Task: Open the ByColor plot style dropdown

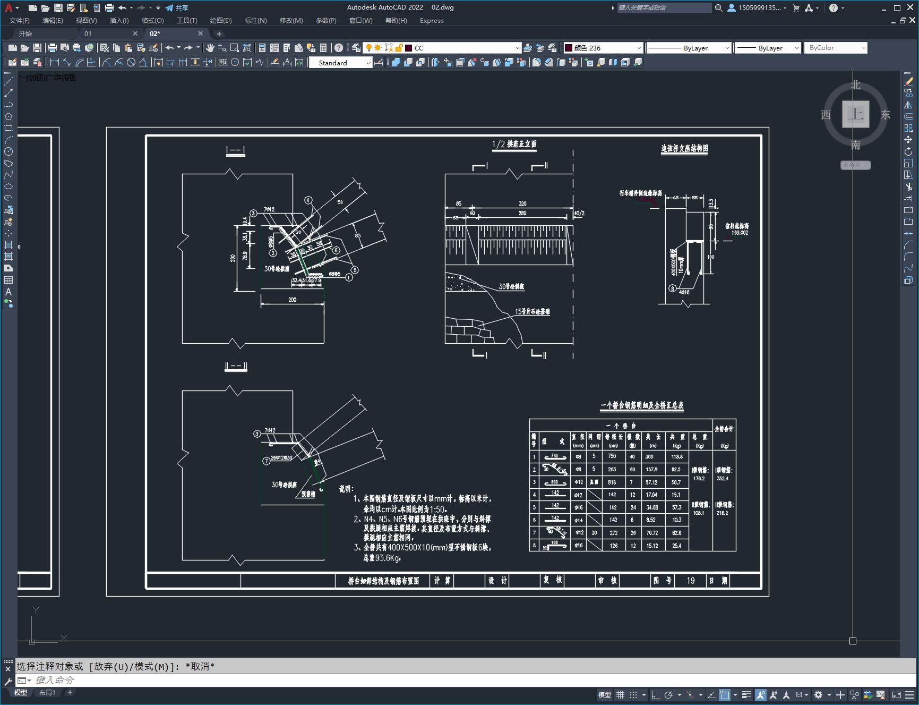Action: pos(836,48)
